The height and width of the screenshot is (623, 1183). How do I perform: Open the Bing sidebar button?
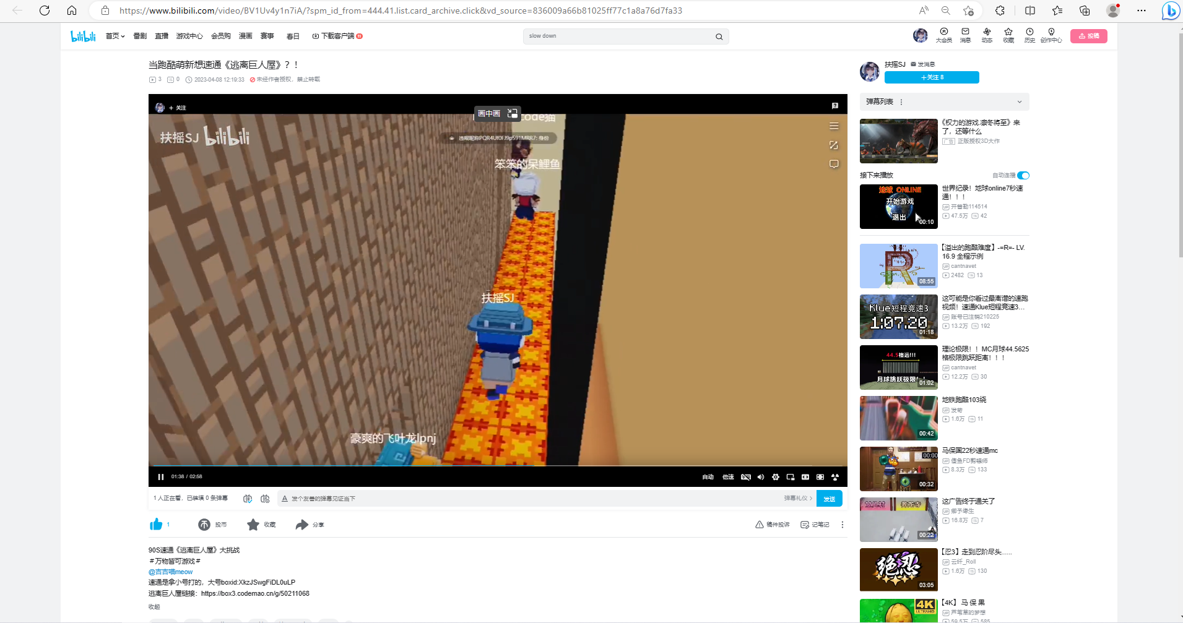click(x=1170, y=11)
